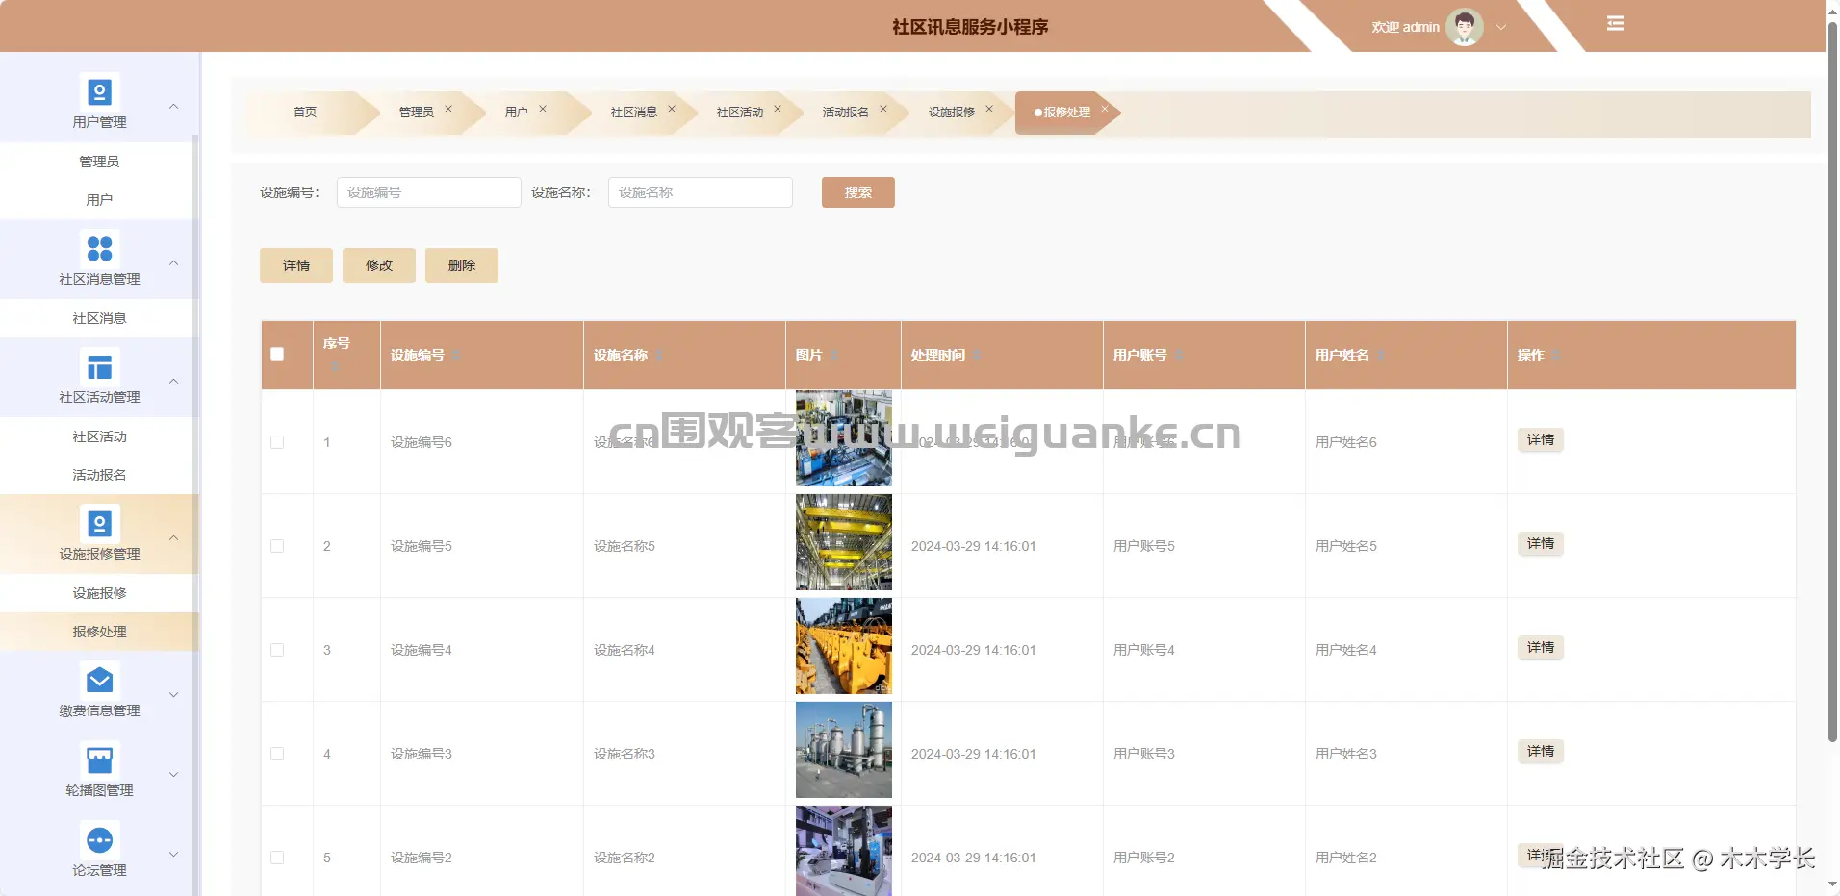Toggle the hamburger menu icon in header
Image resolution: width=1840 pixels, height=896 pixels.
[1616, 24]
